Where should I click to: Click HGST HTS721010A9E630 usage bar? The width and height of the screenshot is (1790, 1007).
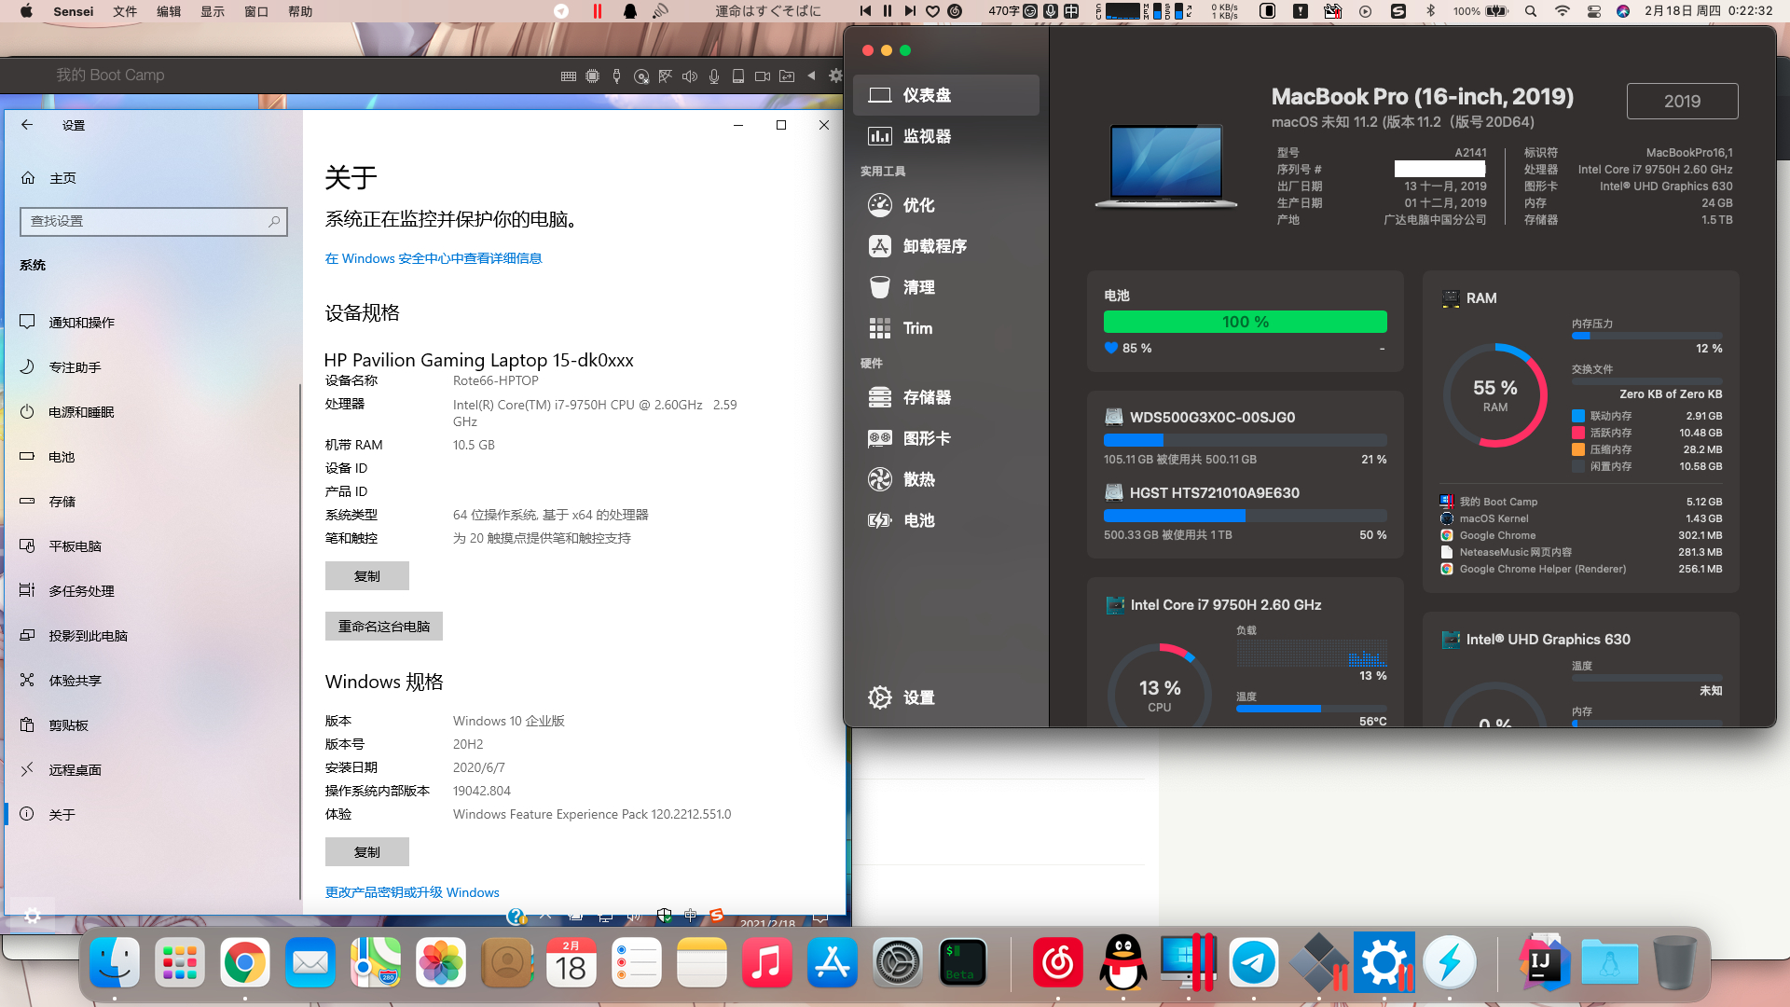coord(1245,516)
